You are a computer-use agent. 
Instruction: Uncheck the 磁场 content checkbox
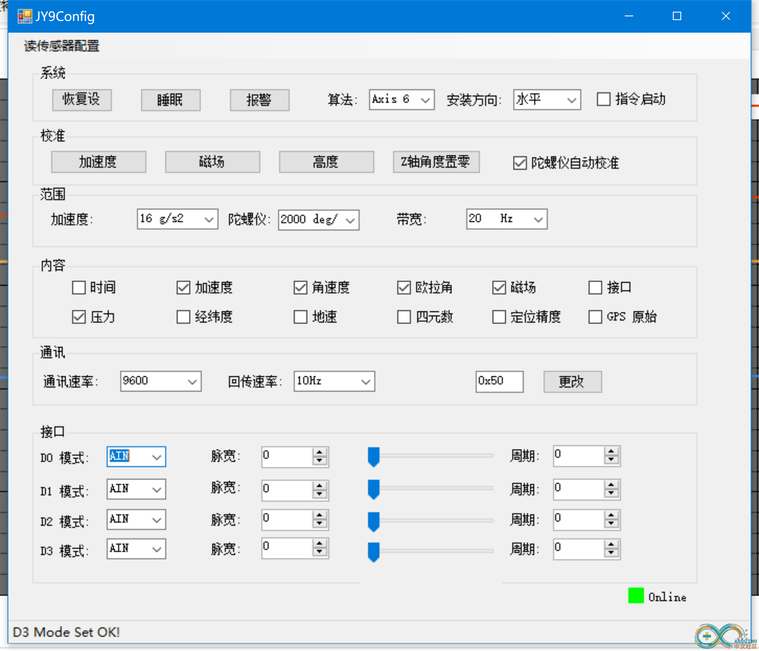click(499, 288)
